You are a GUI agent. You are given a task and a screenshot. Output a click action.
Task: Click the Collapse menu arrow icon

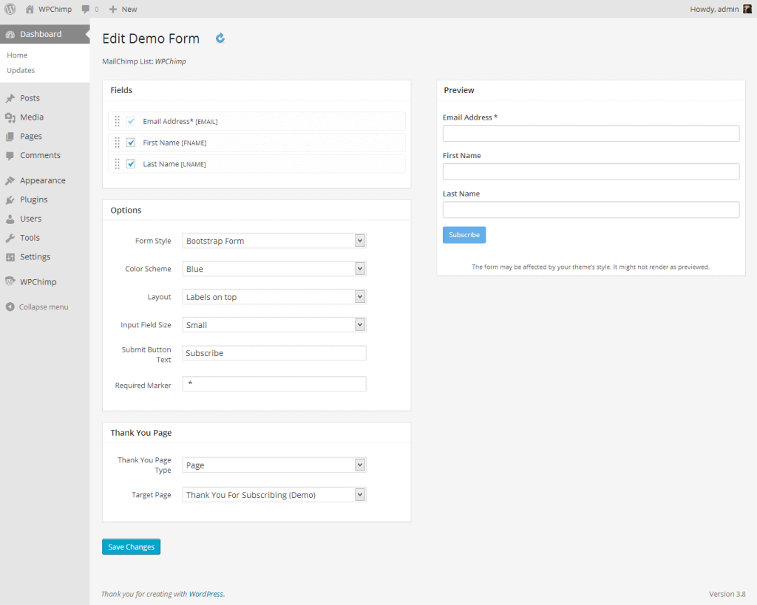(10, 307)
